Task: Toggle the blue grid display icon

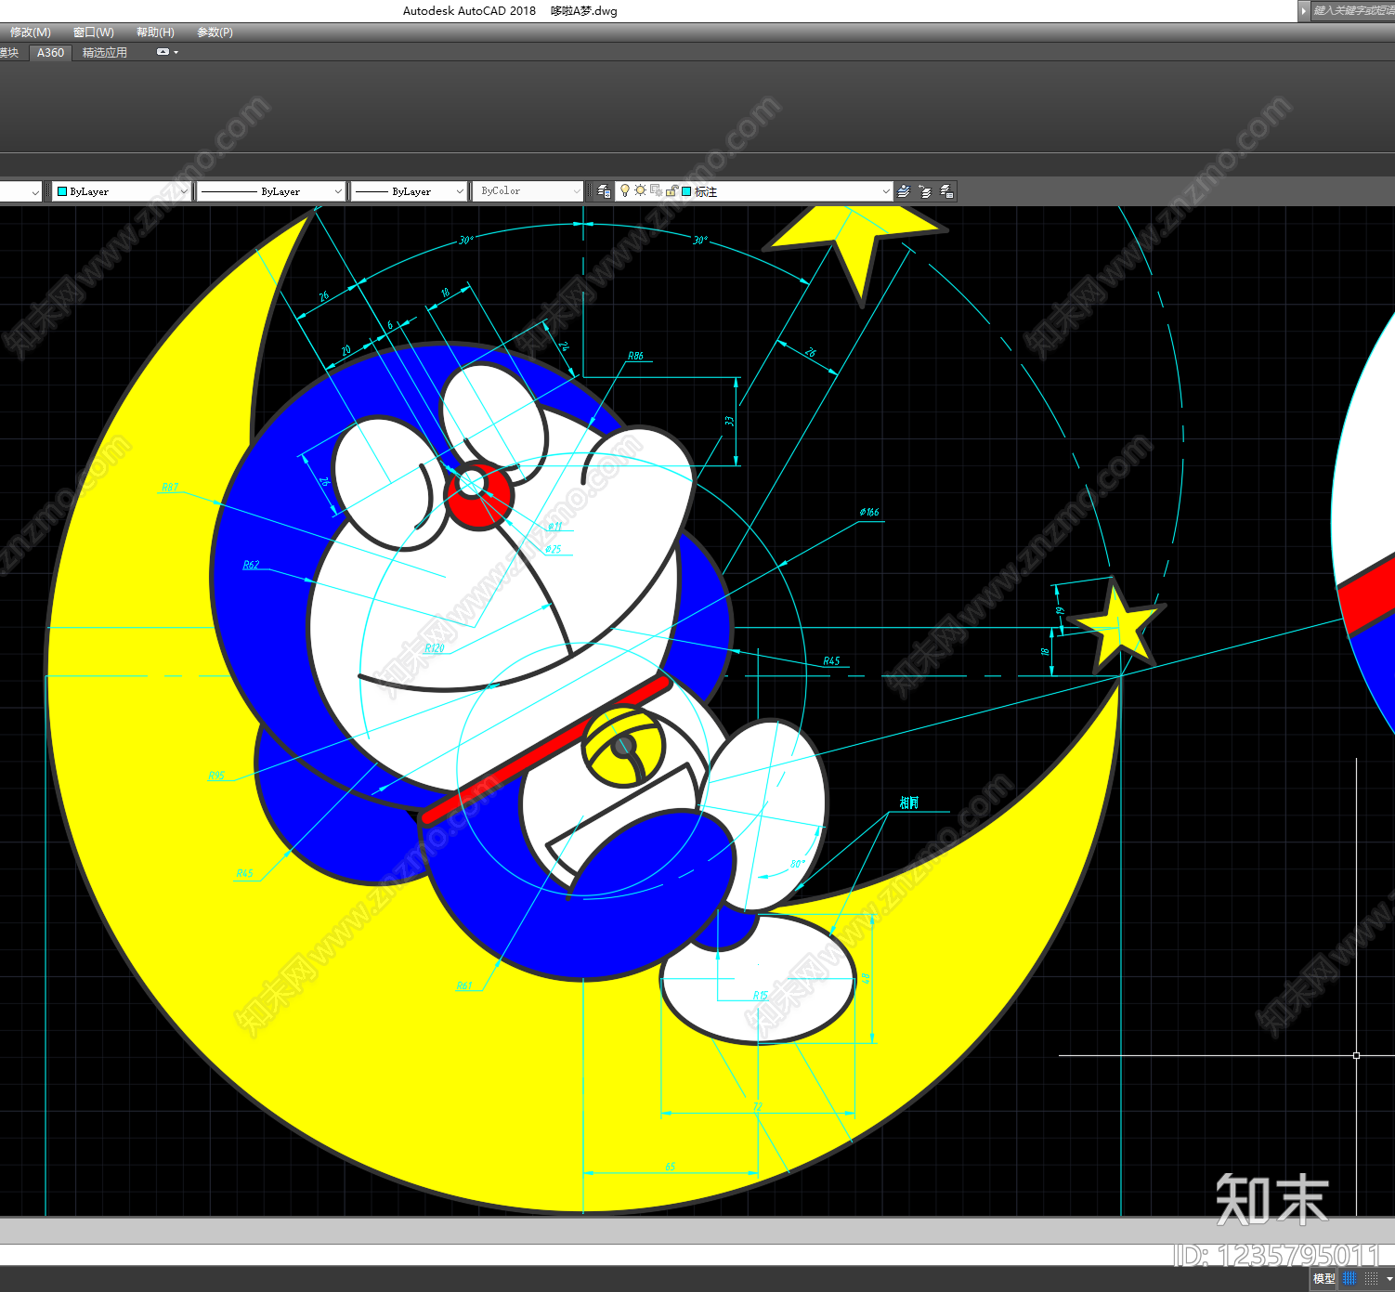Action: click(x=1349, y=1279)
